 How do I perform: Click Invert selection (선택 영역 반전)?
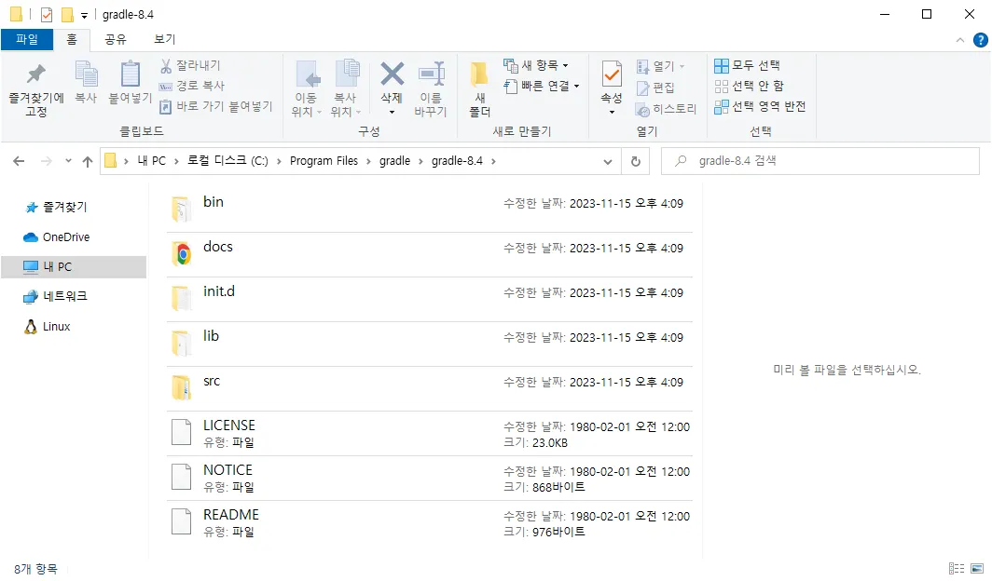point(760,106)
